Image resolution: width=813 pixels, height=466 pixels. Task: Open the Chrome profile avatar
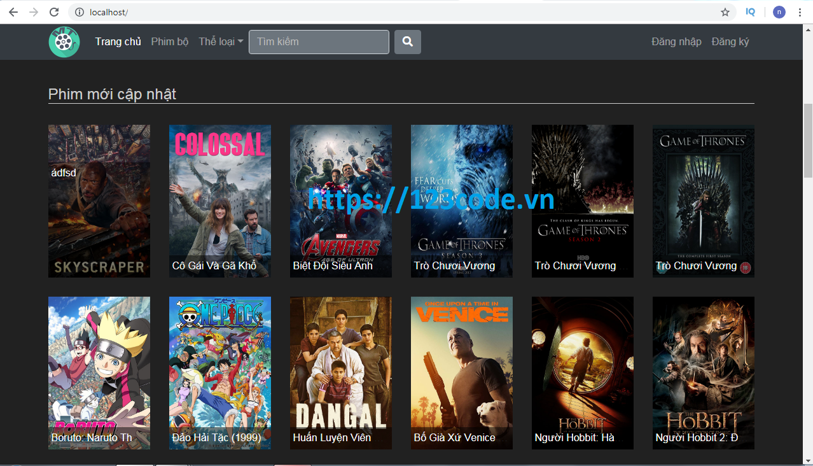pyautogui.click(x=779, y=12)
